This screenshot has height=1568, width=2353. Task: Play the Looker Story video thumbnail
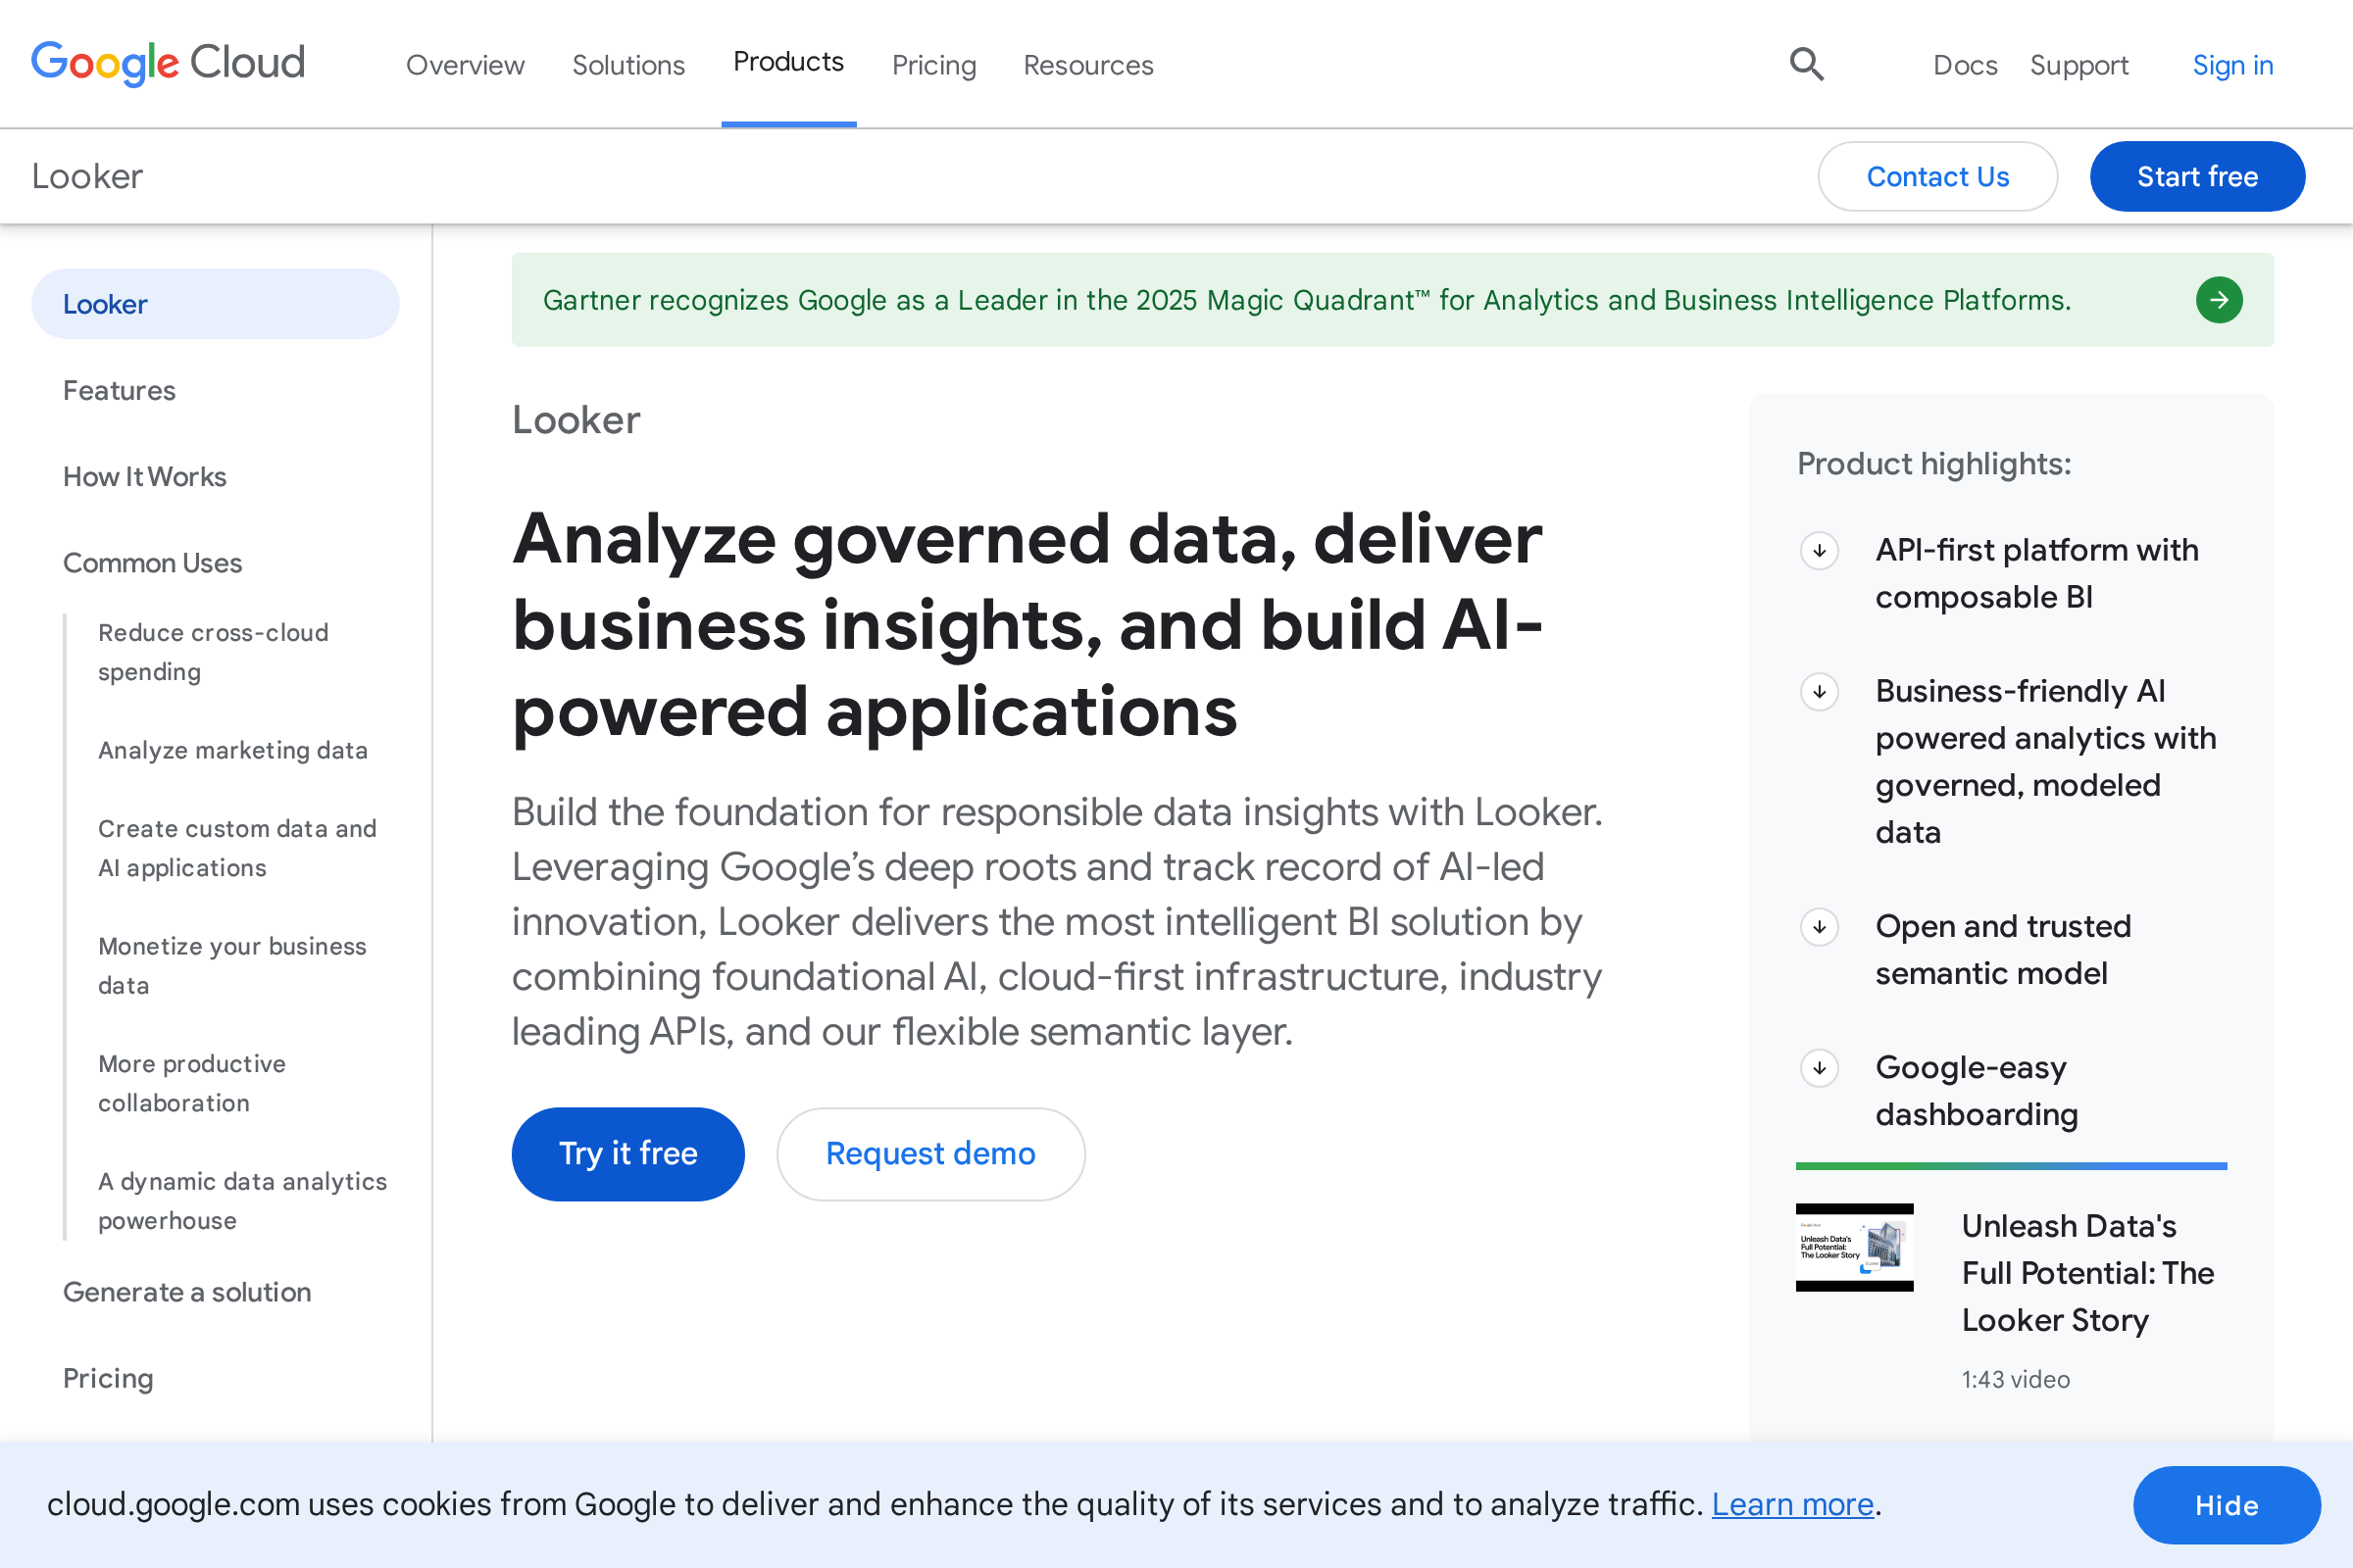[1854, 1248]
